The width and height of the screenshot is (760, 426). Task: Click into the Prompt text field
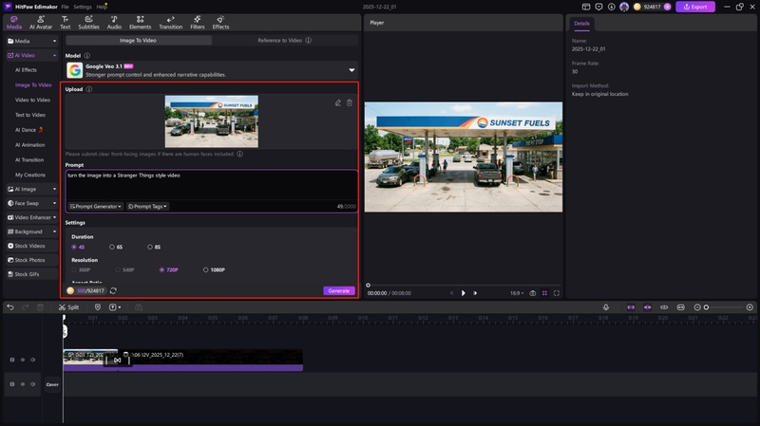212,185
